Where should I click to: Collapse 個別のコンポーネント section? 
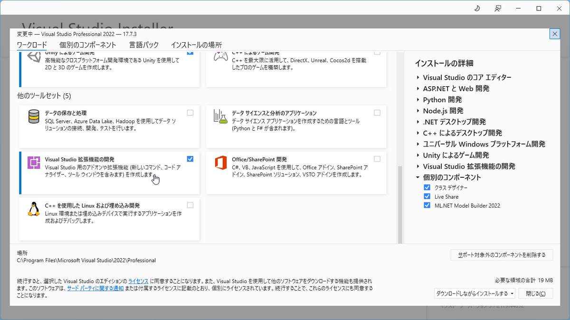418,177
